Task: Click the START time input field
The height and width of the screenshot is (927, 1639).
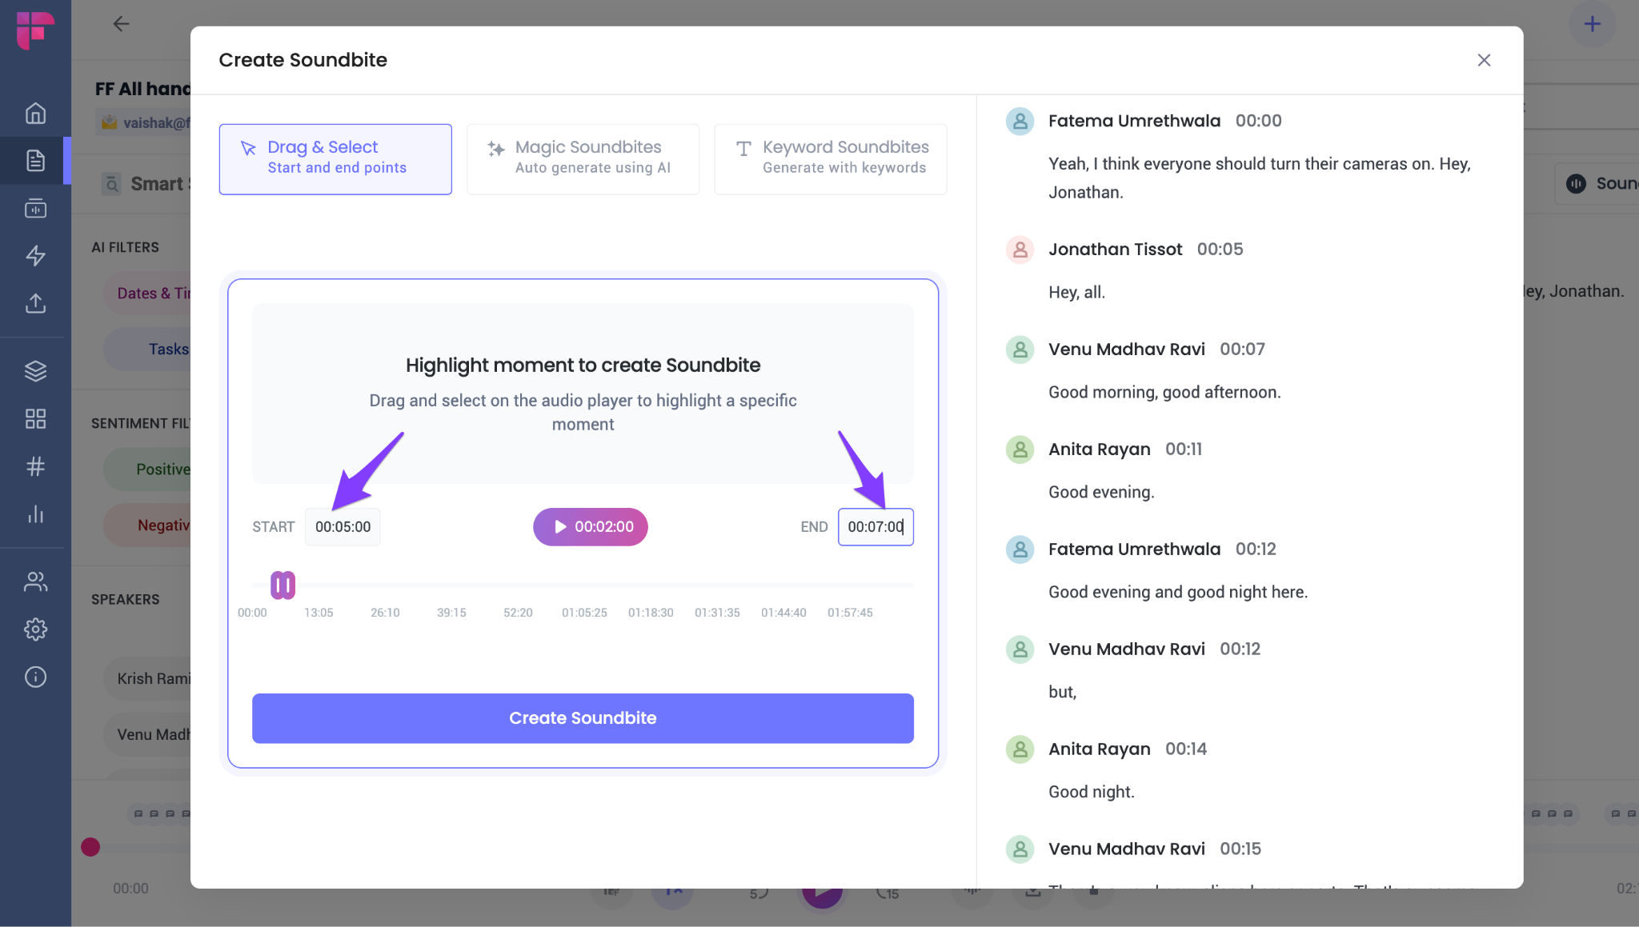Action: [x=343, y=526]
